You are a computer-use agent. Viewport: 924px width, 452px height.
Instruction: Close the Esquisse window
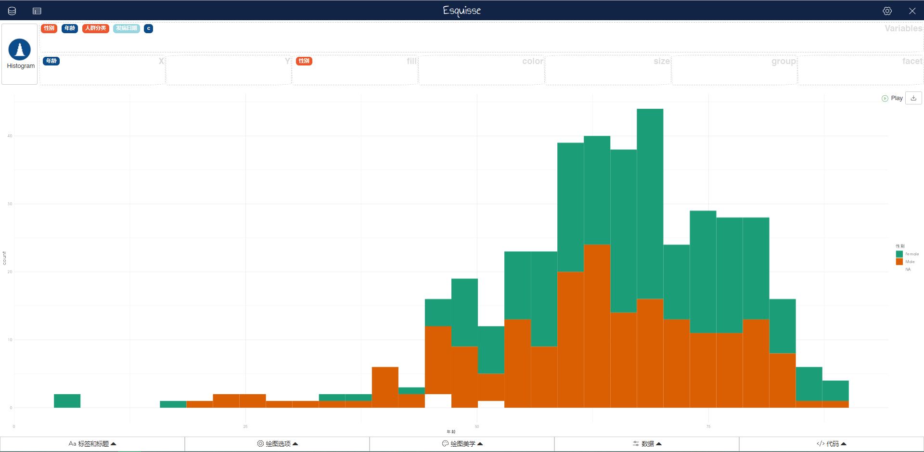912,11
